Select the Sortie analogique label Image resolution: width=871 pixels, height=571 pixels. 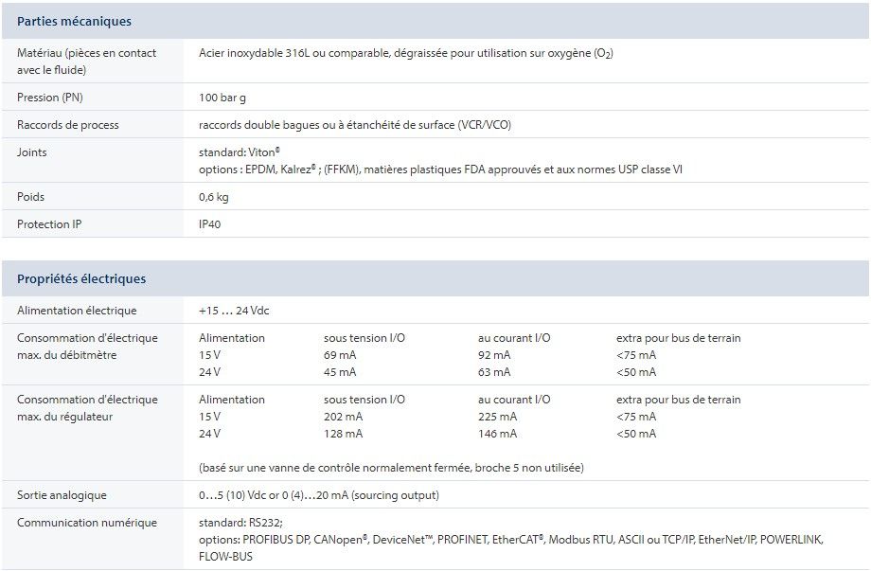(x=62, y=495)
